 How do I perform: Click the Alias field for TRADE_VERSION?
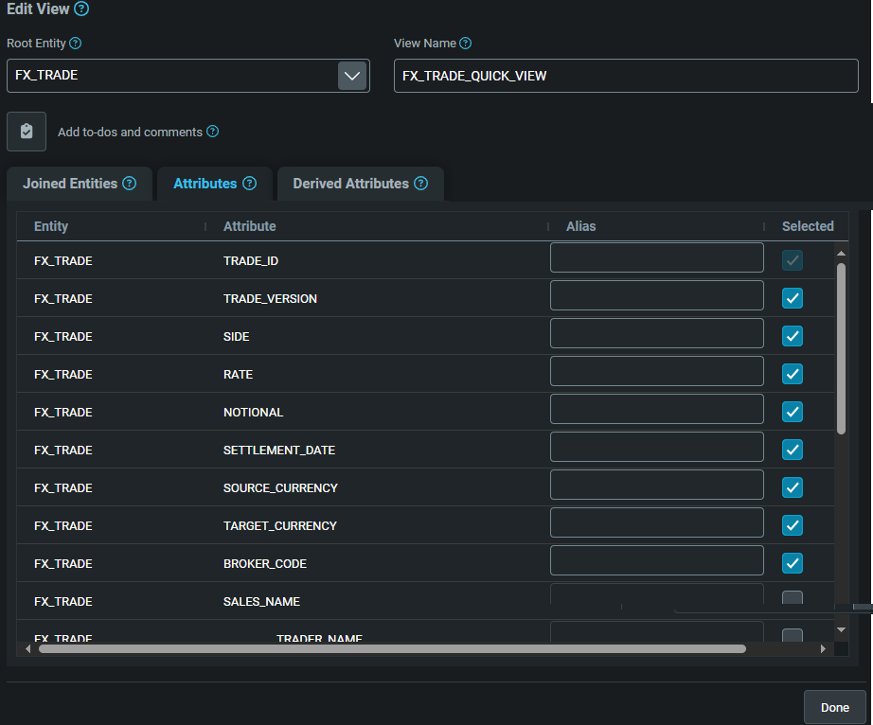click(x=656, y=295)
